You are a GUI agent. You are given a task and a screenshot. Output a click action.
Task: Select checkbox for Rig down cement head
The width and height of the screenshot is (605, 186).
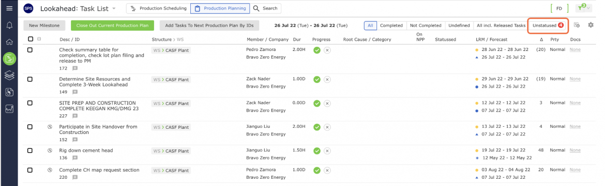(x=29, y=150)
